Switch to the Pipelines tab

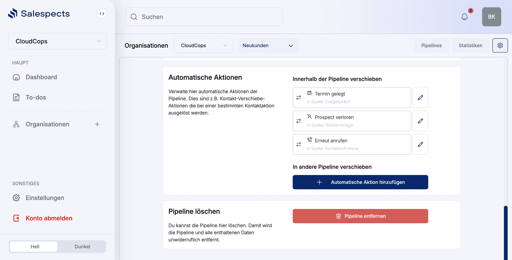coord(431,46)
